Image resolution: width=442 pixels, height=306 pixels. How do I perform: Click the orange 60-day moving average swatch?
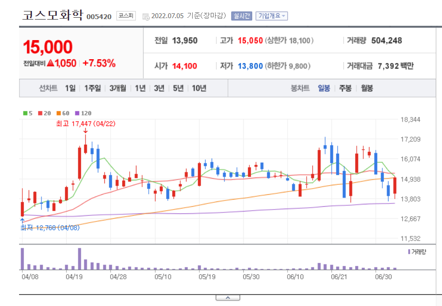(59, 113)
